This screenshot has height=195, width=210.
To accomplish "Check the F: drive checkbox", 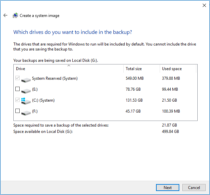I will [18, 111].
